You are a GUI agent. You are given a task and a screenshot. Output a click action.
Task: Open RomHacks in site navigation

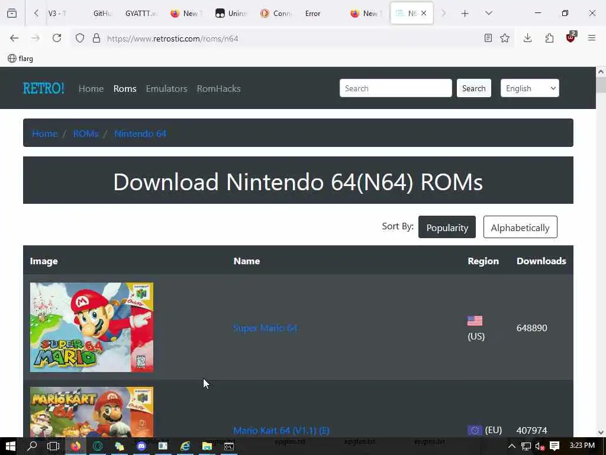pyautogui.click(x=219, y=89)
